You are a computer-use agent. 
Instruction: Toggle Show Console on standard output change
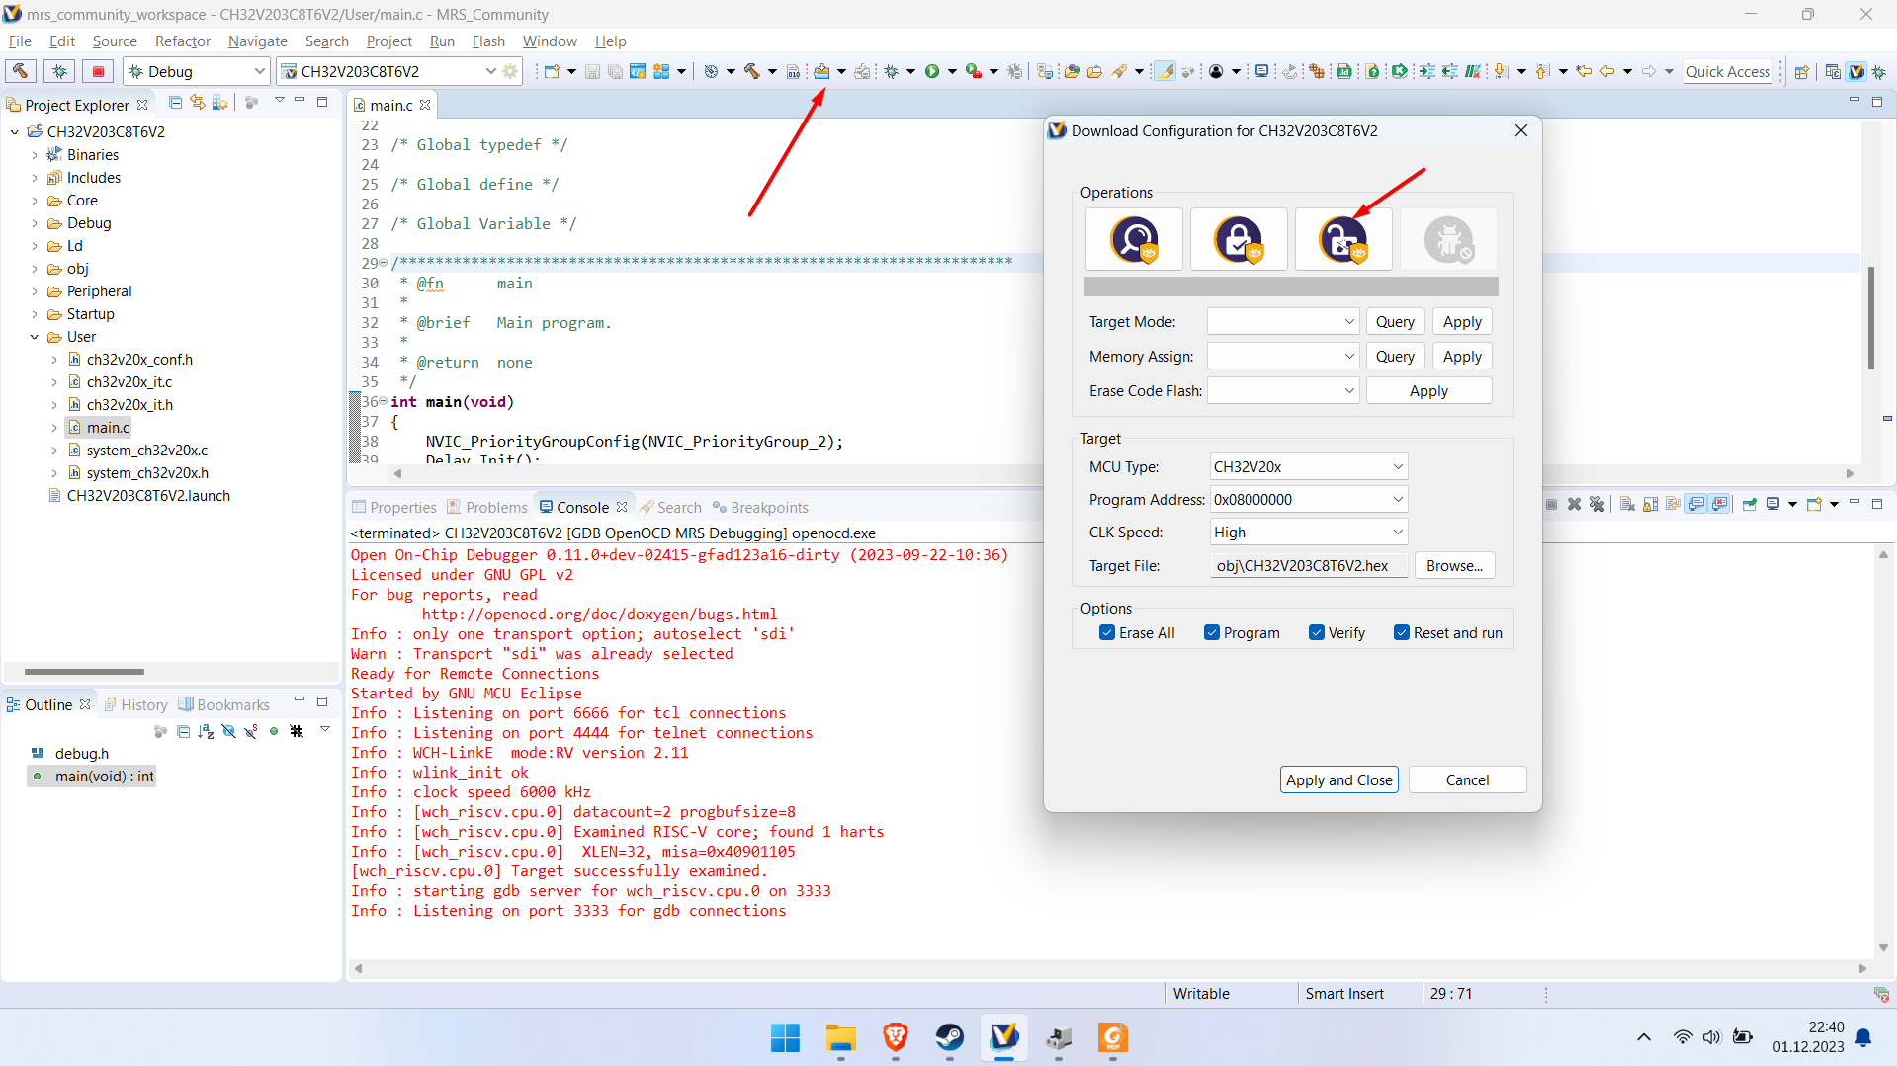1697,505
